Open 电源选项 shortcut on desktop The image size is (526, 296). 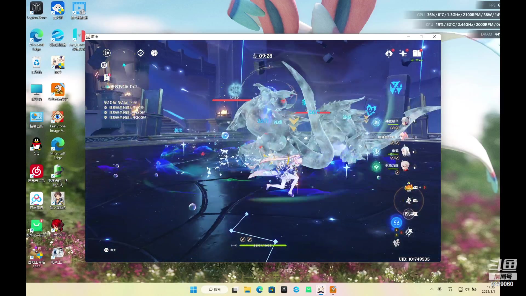[58, 176]
